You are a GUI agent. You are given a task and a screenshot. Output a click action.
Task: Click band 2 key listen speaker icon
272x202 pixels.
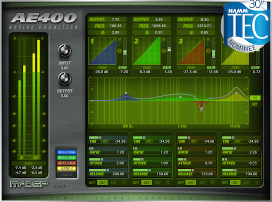(x=168, y=182)
